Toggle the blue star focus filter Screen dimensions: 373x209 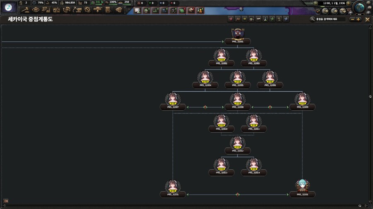tap(286, 19)
